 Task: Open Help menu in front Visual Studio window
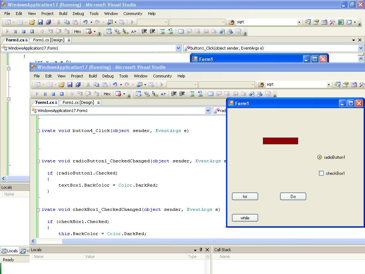point(181,76)
